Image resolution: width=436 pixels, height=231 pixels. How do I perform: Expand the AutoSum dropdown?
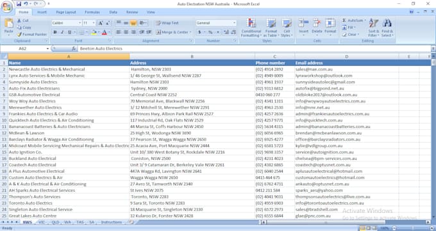pos(365,20)
